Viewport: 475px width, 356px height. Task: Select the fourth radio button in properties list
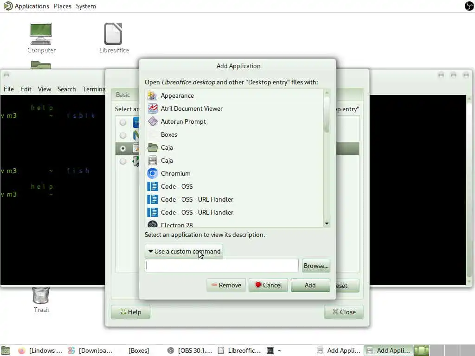[x=122, y=161]
